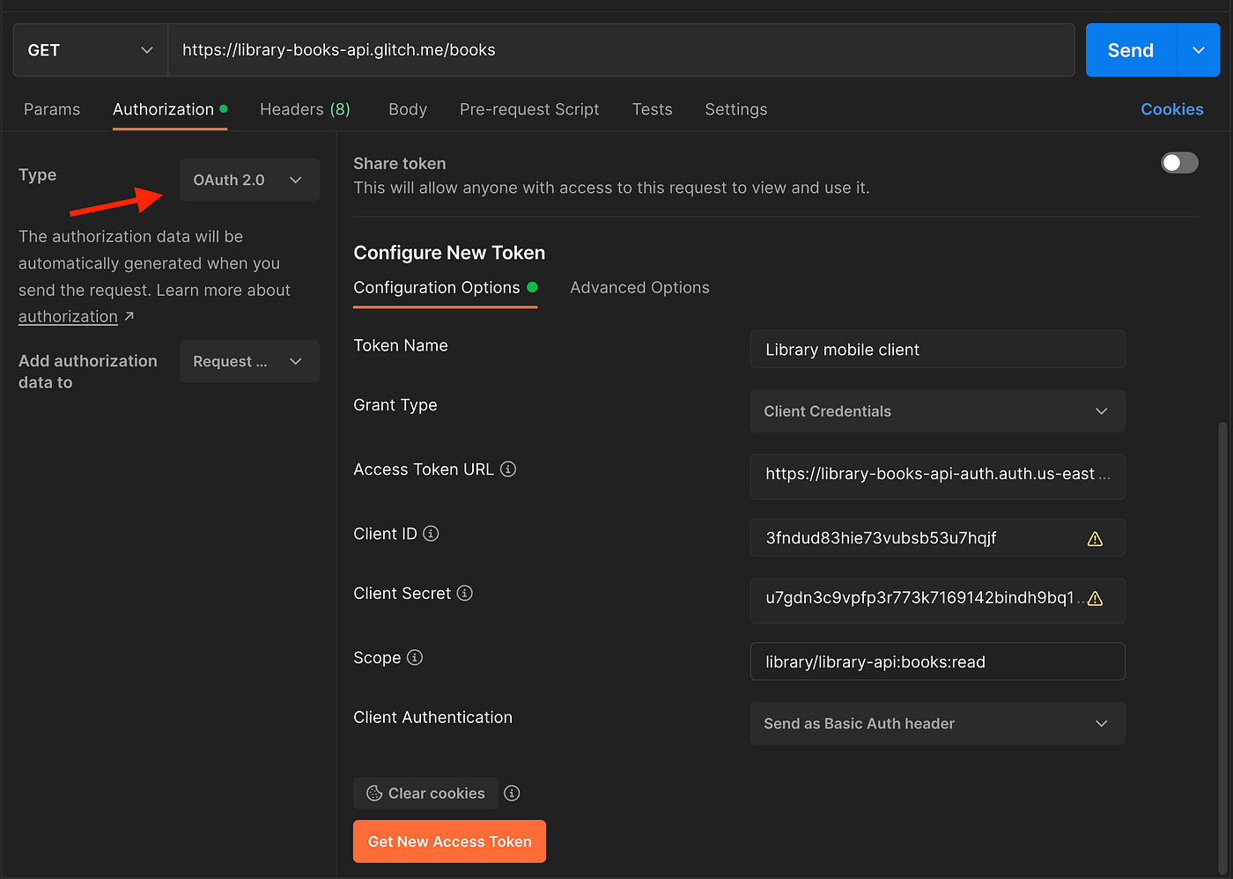The height and width of the screenshot is (879, 1233).
Task: Click the Access Token URL input field
Action: [x=937, y=476]
